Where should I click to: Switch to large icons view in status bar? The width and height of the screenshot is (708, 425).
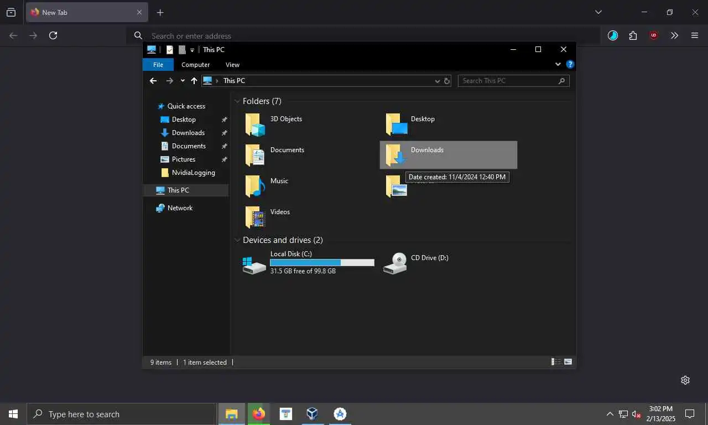tap(568, 362)
